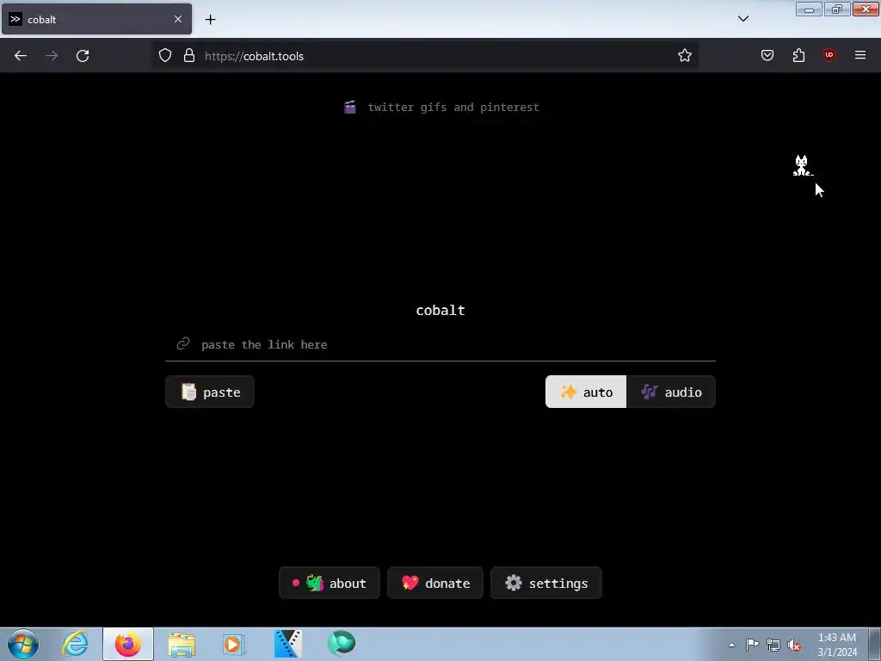Open a new browser tab
This screenshot has width=881, height=661.
pyautogui.click(x=210, y=19)
